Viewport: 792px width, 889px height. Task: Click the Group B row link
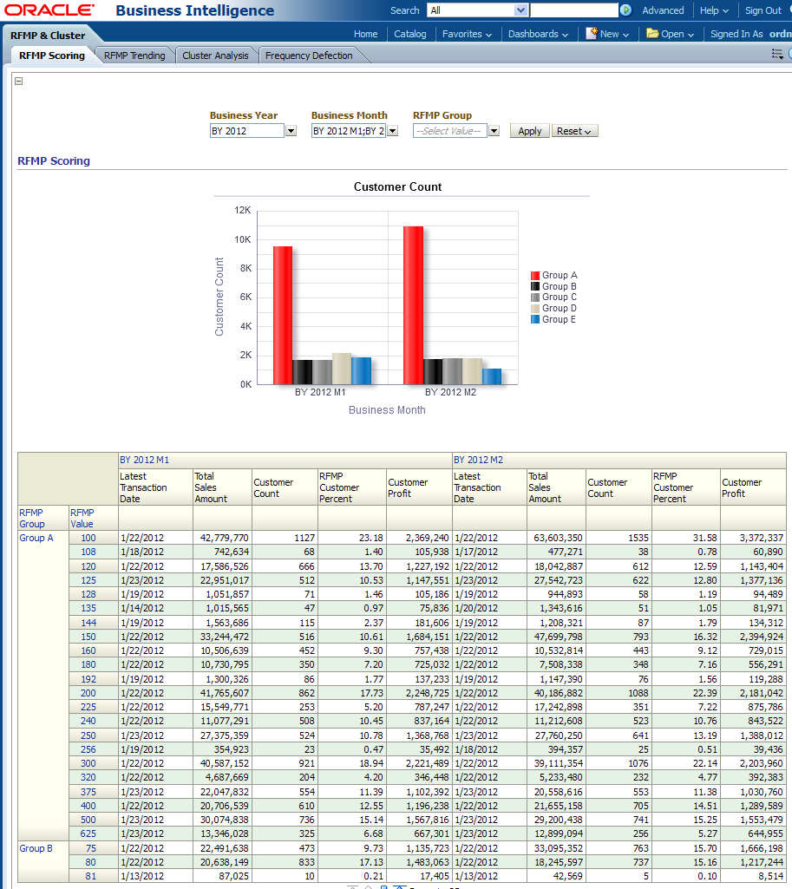36,848
